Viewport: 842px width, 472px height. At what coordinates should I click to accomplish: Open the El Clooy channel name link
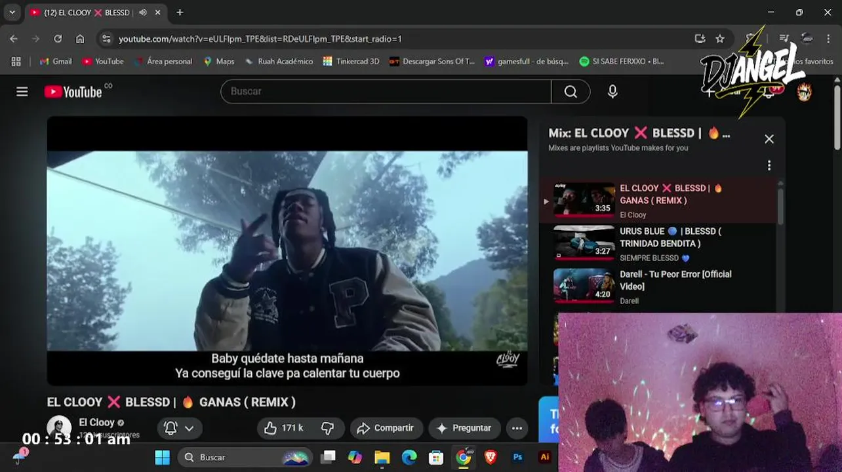point(96,423)
